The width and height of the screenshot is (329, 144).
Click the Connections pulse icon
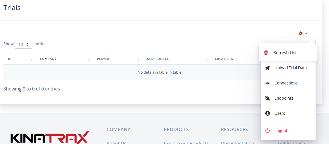[x=268, y=83]
